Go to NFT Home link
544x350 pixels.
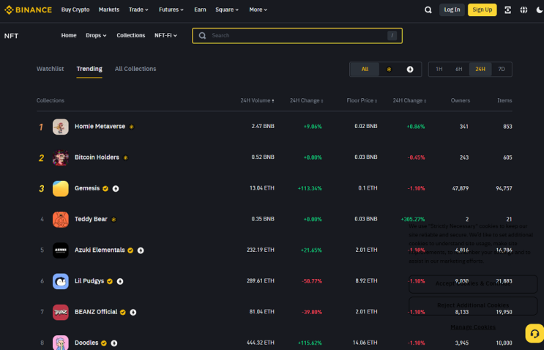(x=69, y=35)
